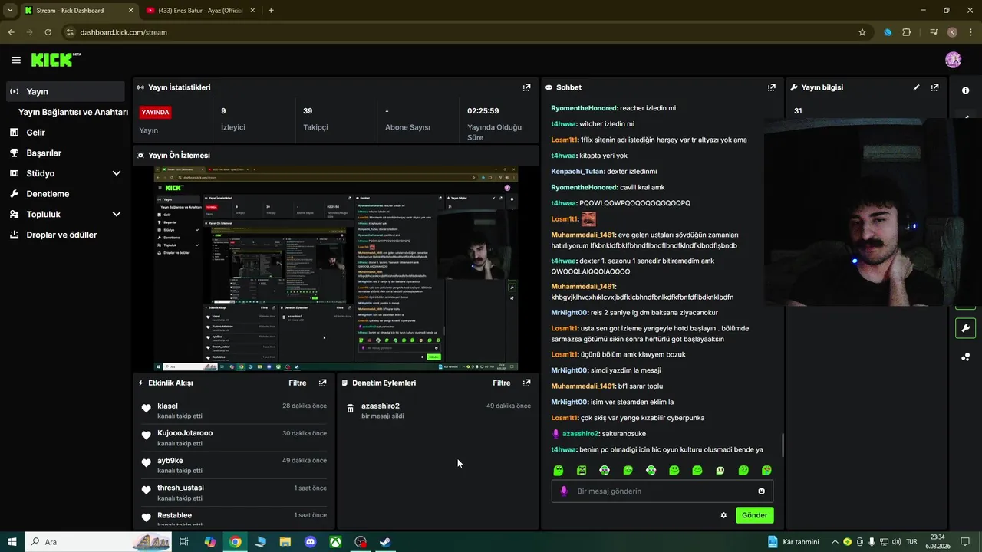Viewport: 982px width, 552px height.
Task: Open Xbox app from the taskbar
Action: coord(335,542)
